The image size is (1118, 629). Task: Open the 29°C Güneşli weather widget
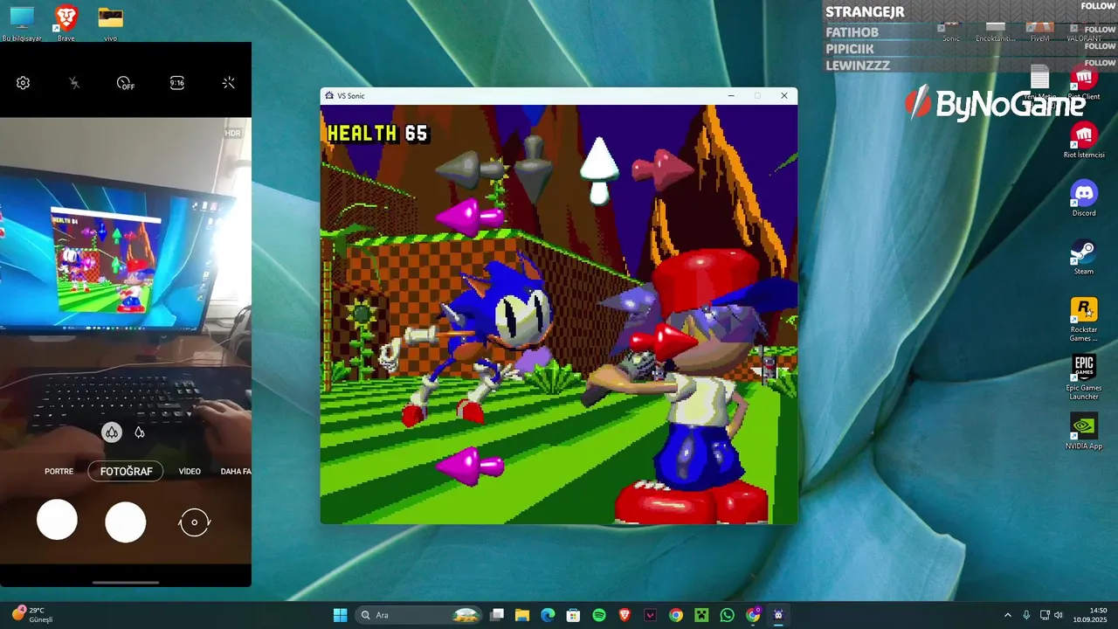[32, 615]
